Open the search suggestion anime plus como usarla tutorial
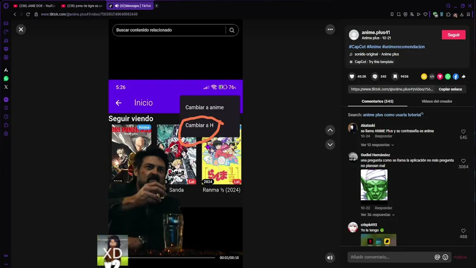Image resolution: width=476 pixels, height=268 pixels. 392,115
